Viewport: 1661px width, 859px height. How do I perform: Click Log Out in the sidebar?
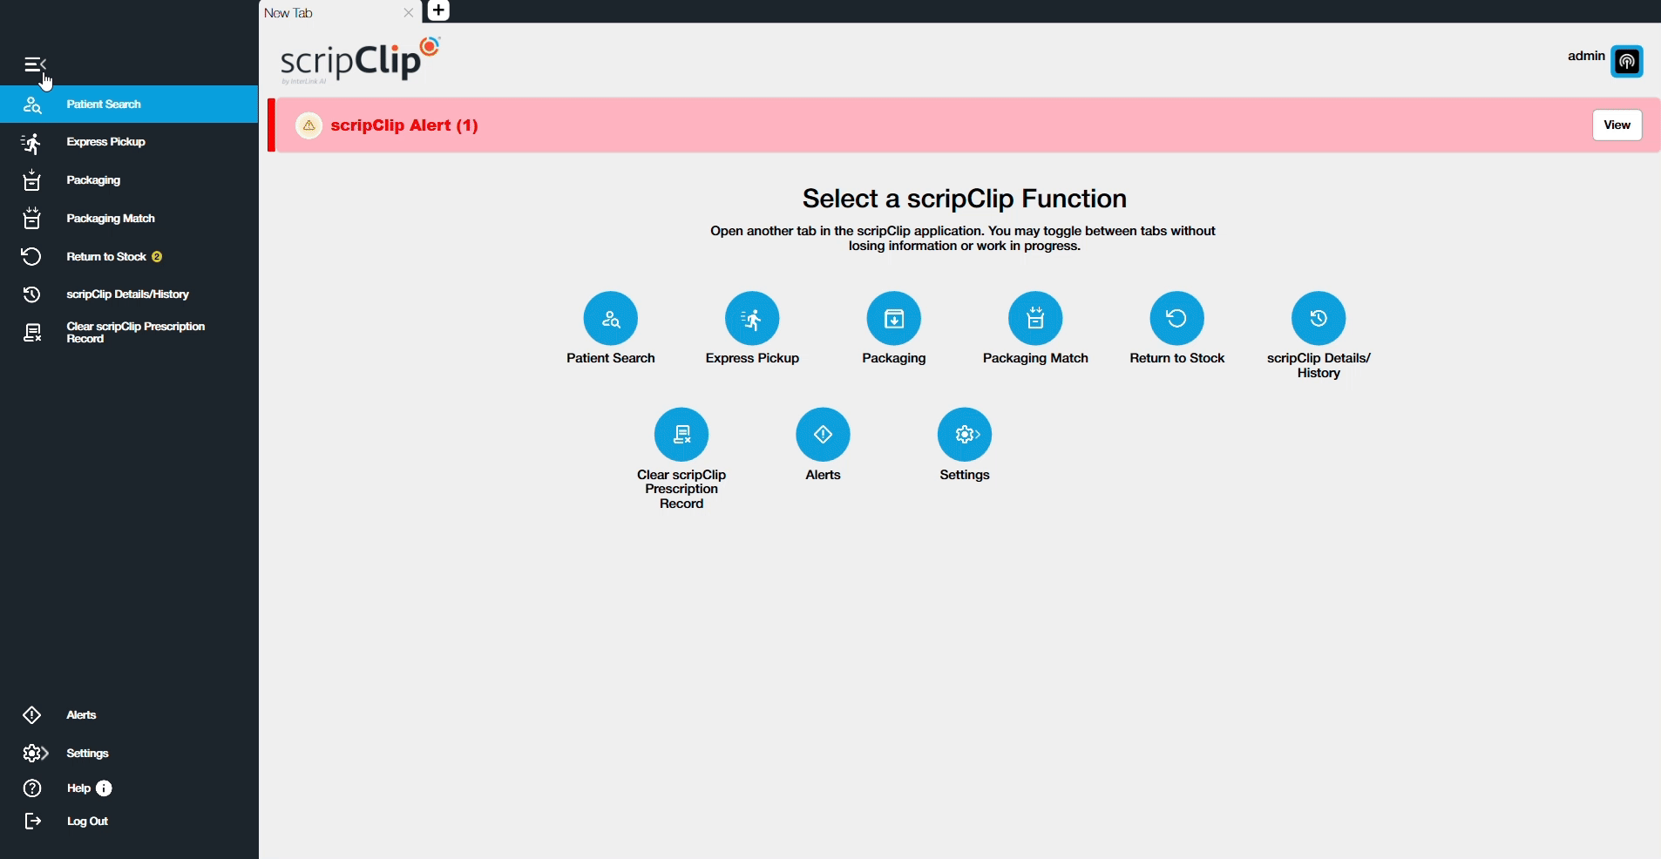pos(87,822)
